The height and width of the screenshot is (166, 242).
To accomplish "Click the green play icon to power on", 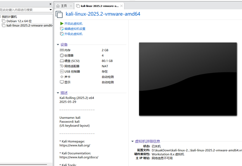I will pos(62,23).
